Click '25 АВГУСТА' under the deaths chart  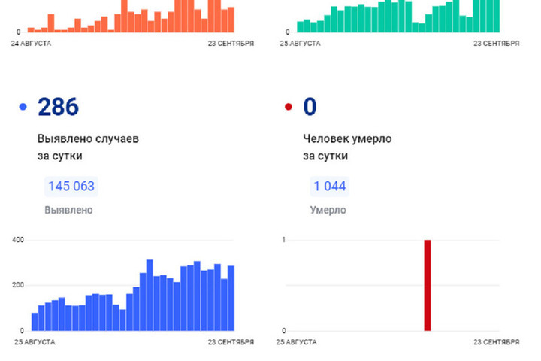tap(296, 342)
